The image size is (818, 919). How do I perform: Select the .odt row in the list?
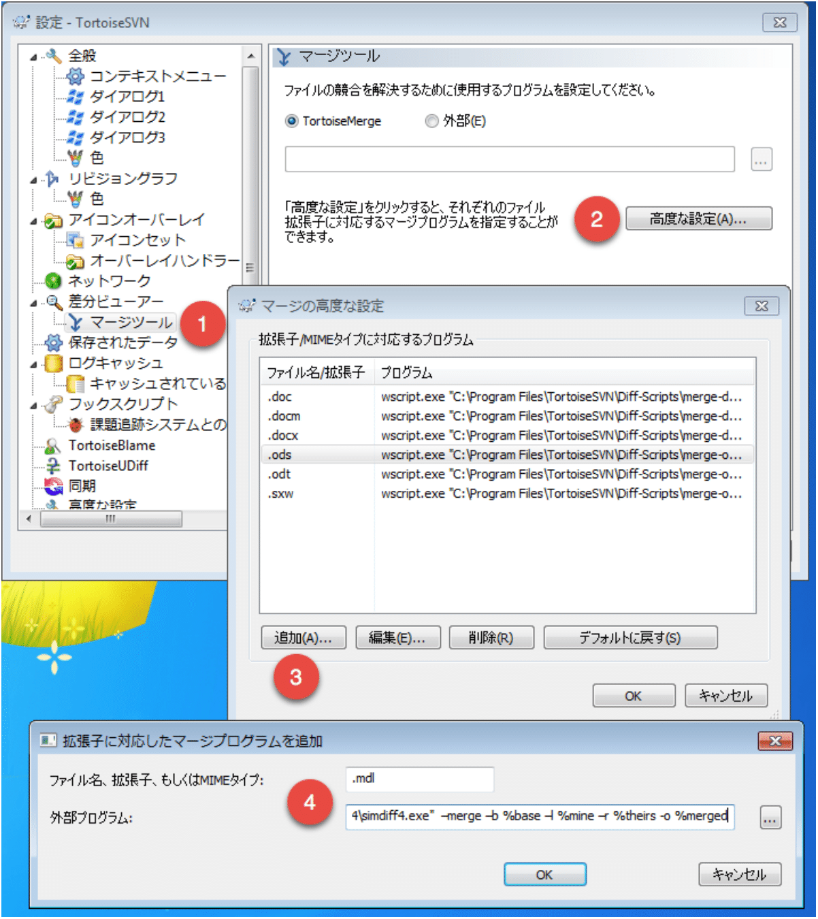(x=508, y=474)
